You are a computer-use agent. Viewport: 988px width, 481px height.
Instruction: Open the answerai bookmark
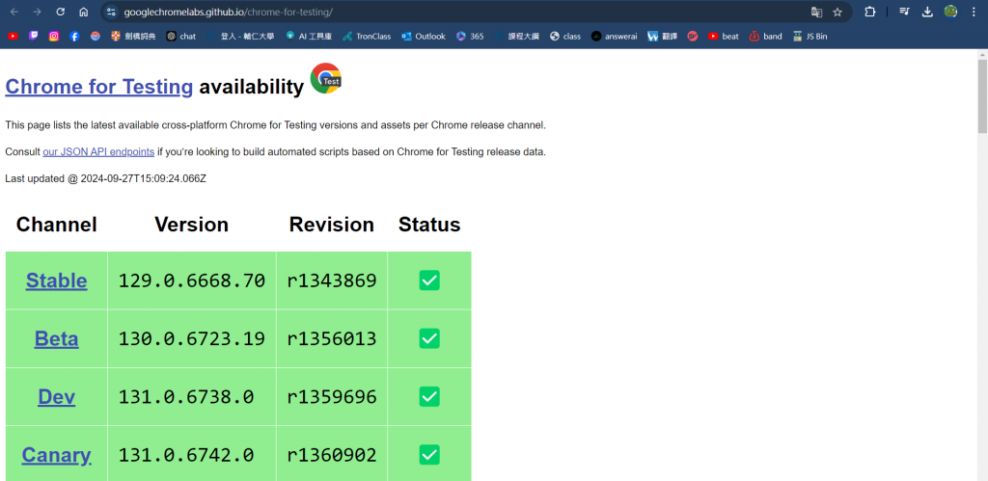pos(615,37)
